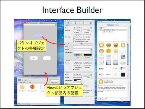This screenshot has height=109, width=145.
Task: Select the activity indicator spinner object
Action: point(116,75)
